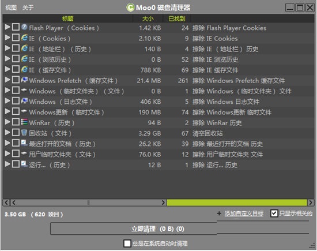Open the 关于 menu

(x=28, y=8)
